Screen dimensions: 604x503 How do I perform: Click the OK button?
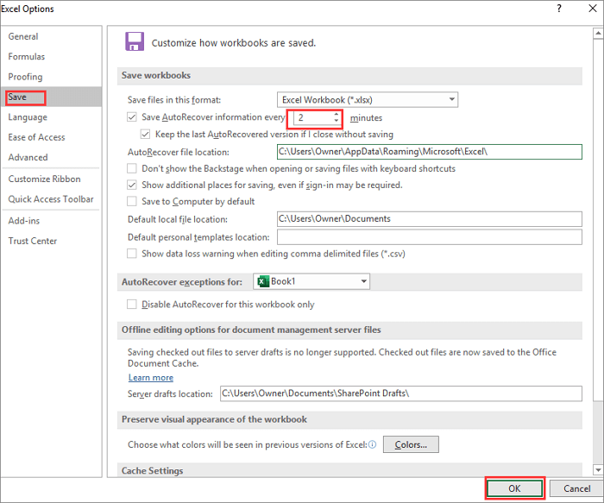pyautogui.click(x=514, y=487)
